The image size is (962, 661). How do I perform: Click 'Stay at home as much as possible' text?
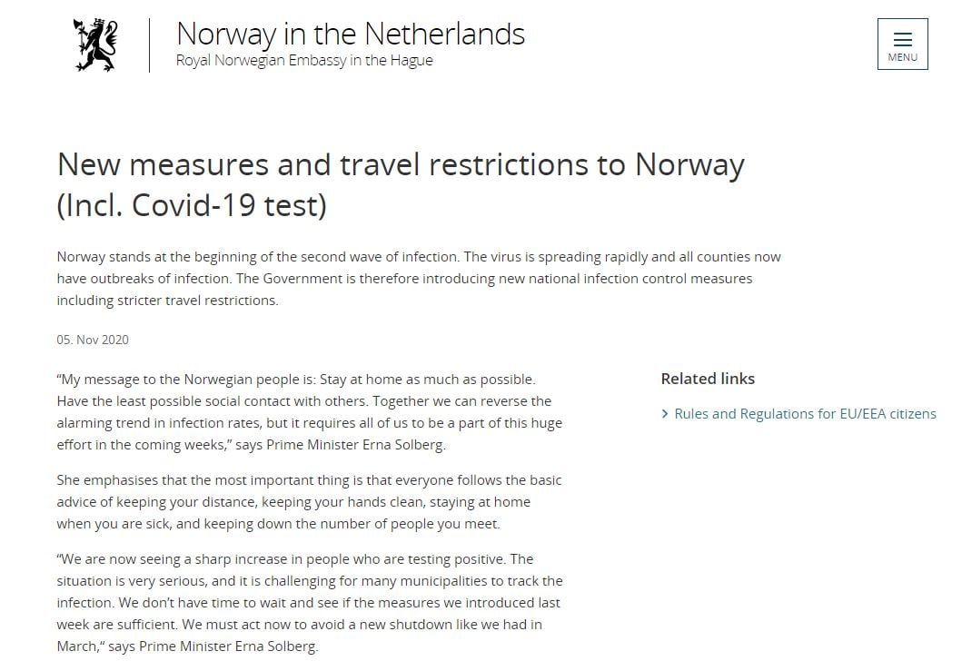428,380
